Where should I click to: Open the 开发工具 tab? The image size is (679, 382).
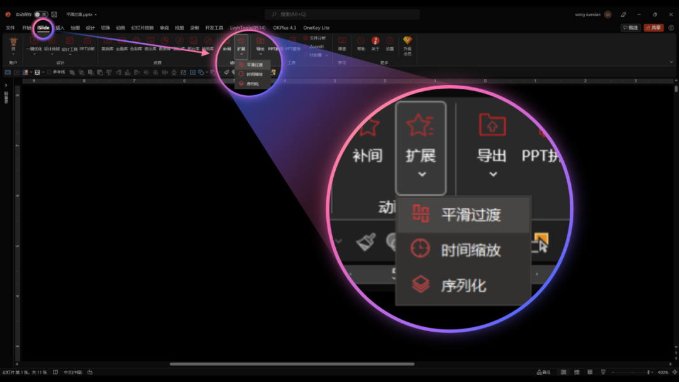coord(214,28)
